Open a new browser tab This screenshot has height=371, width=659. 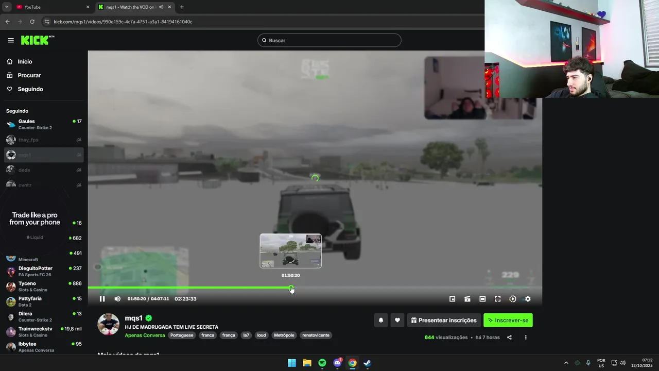pos(182,7)
